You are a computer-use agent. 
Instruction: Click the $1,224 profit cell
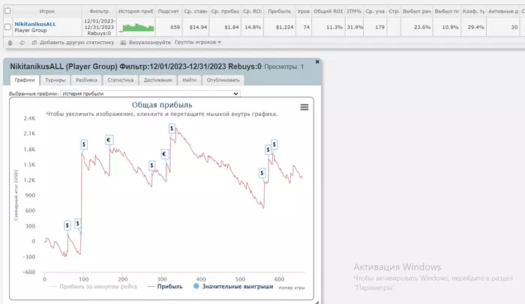click(x=279, y=27)
